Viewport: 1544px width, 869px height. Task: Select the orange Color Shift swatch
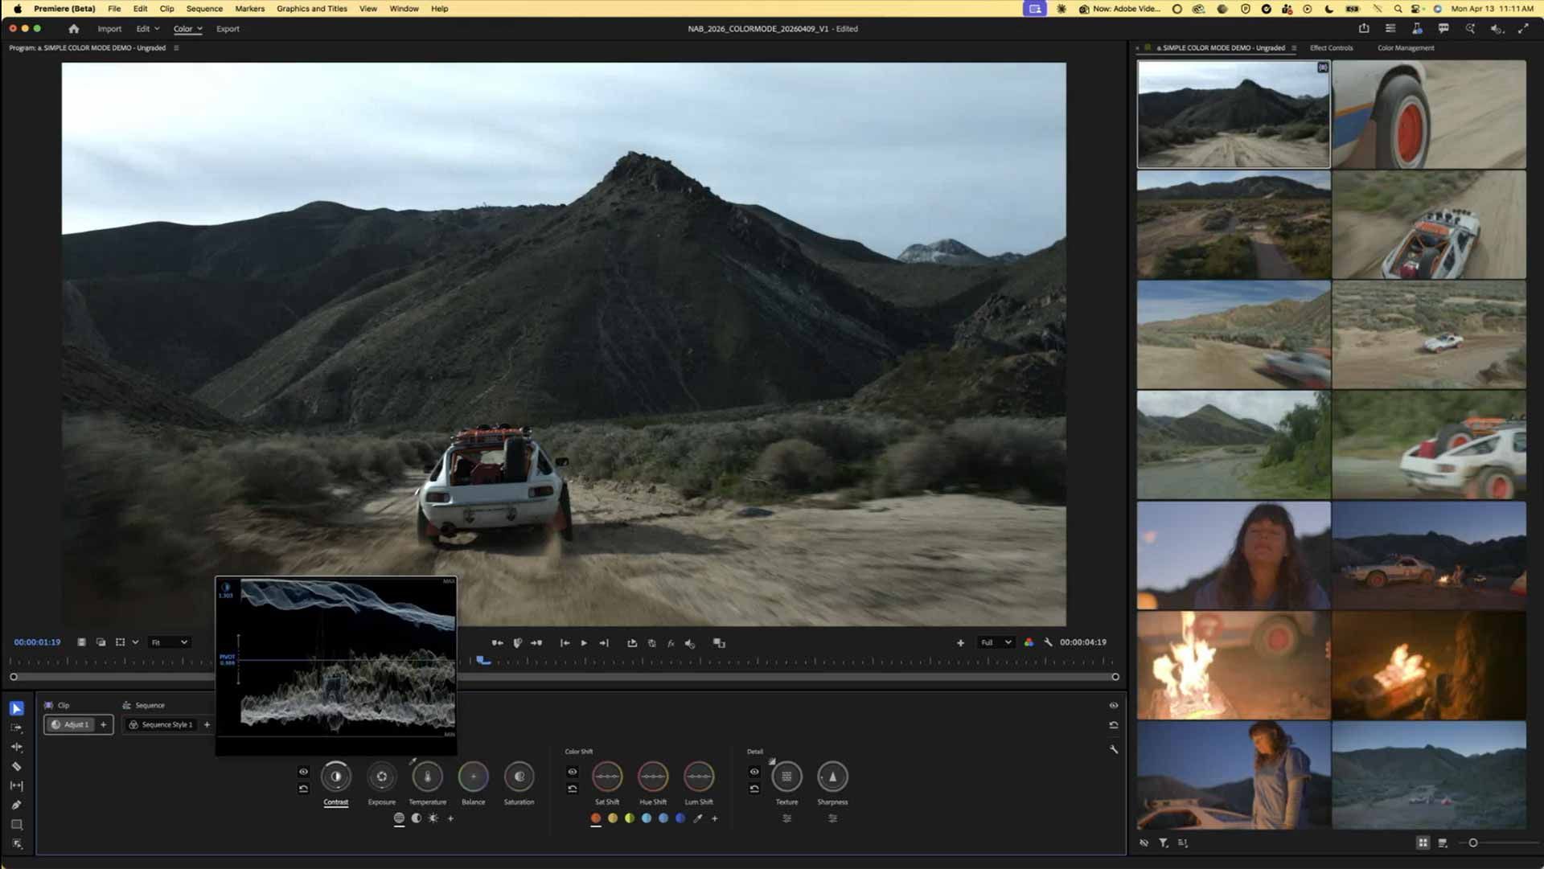596,818
